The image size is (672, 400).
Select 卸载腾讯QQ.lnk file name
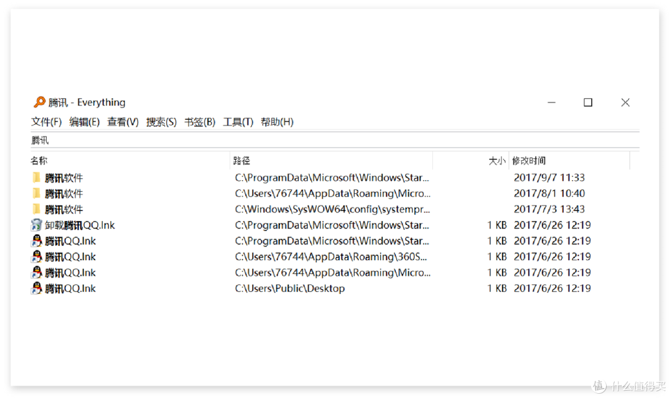[x=80, y=225]
